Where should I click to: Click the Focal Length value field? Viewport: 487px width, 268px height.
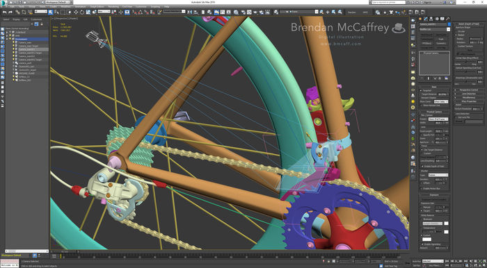pyautogui.click(x=439, y=131)
